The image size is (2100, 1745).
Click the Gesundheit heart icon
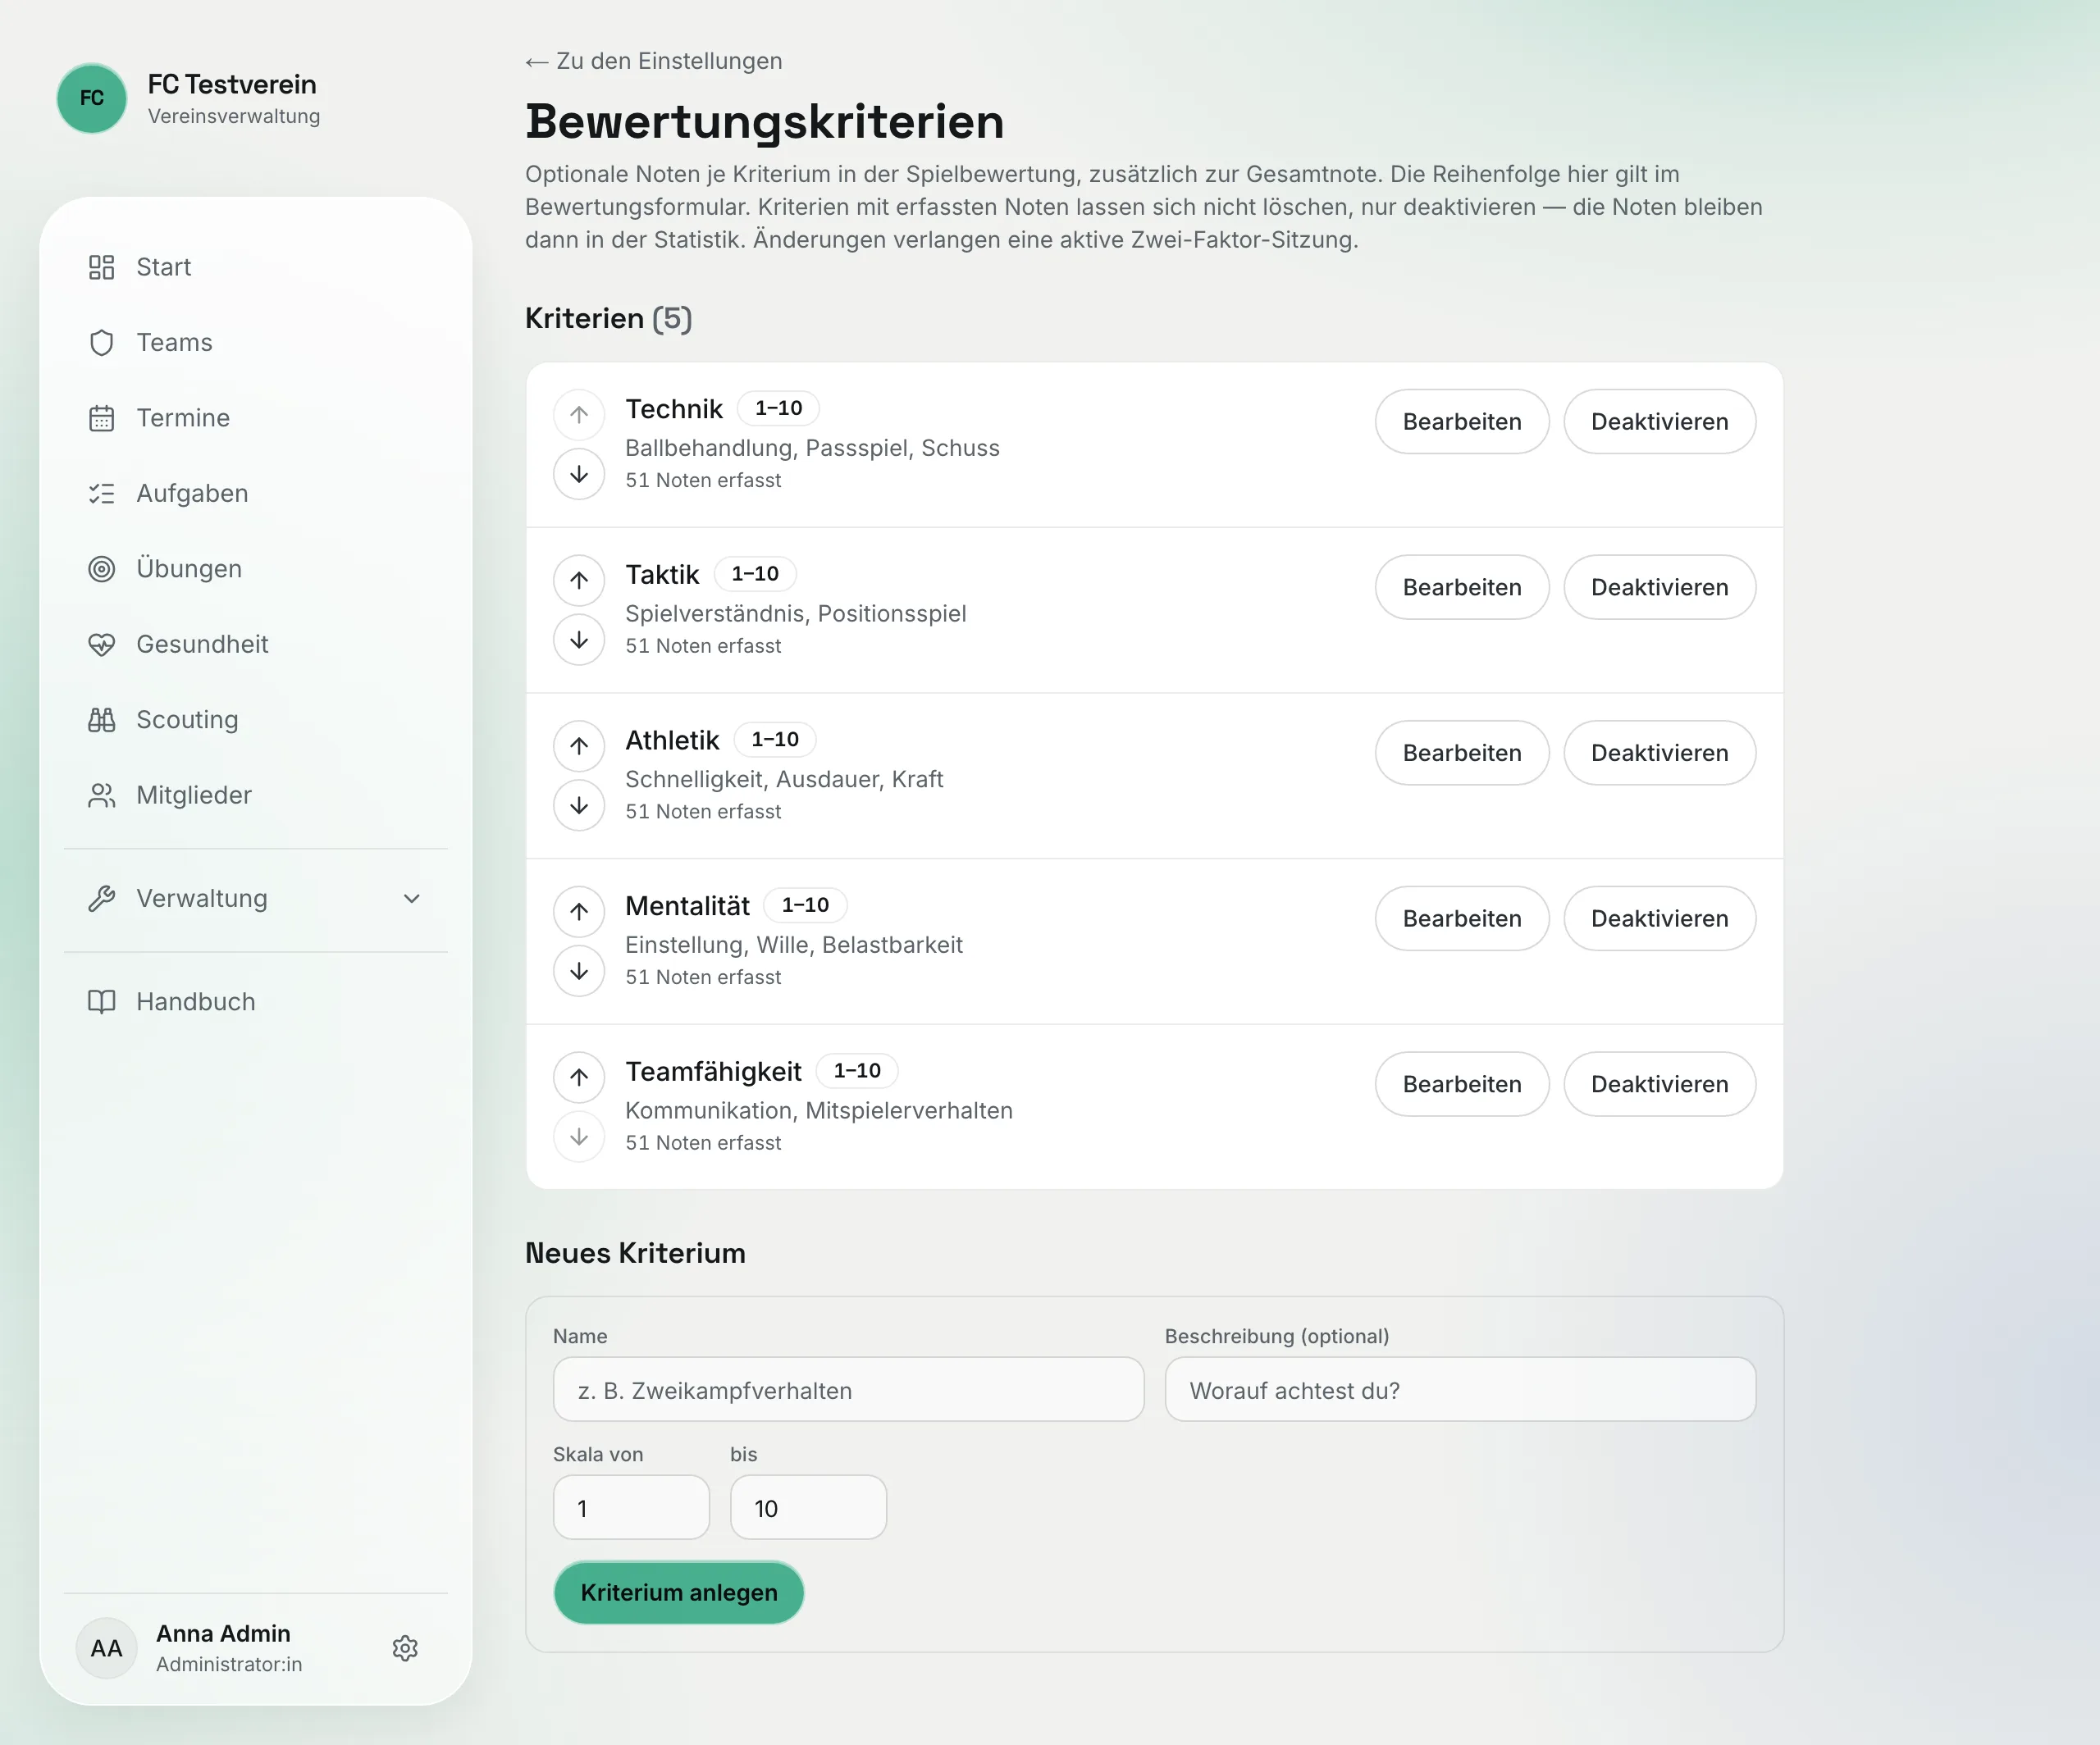[x=101, y=645]
